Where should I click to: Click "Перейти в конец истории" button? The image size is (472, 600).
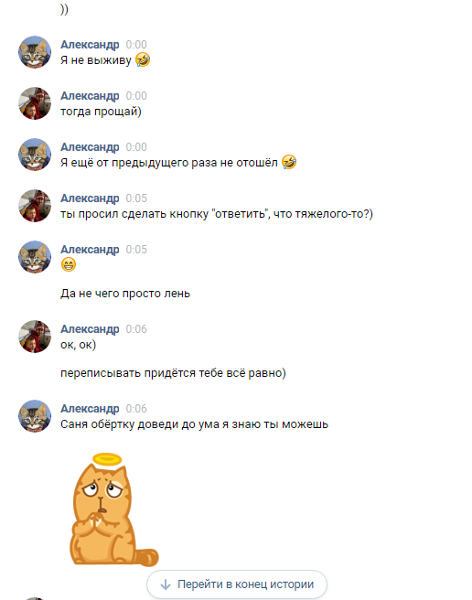(x=237, y=584)
